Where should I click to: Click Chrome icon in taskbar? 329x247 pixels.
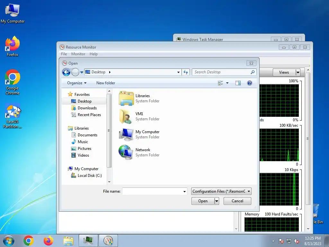tap(29, 241)
